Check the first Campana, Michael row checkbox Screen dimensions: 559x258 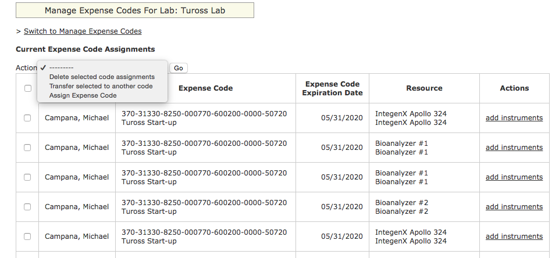27,118
